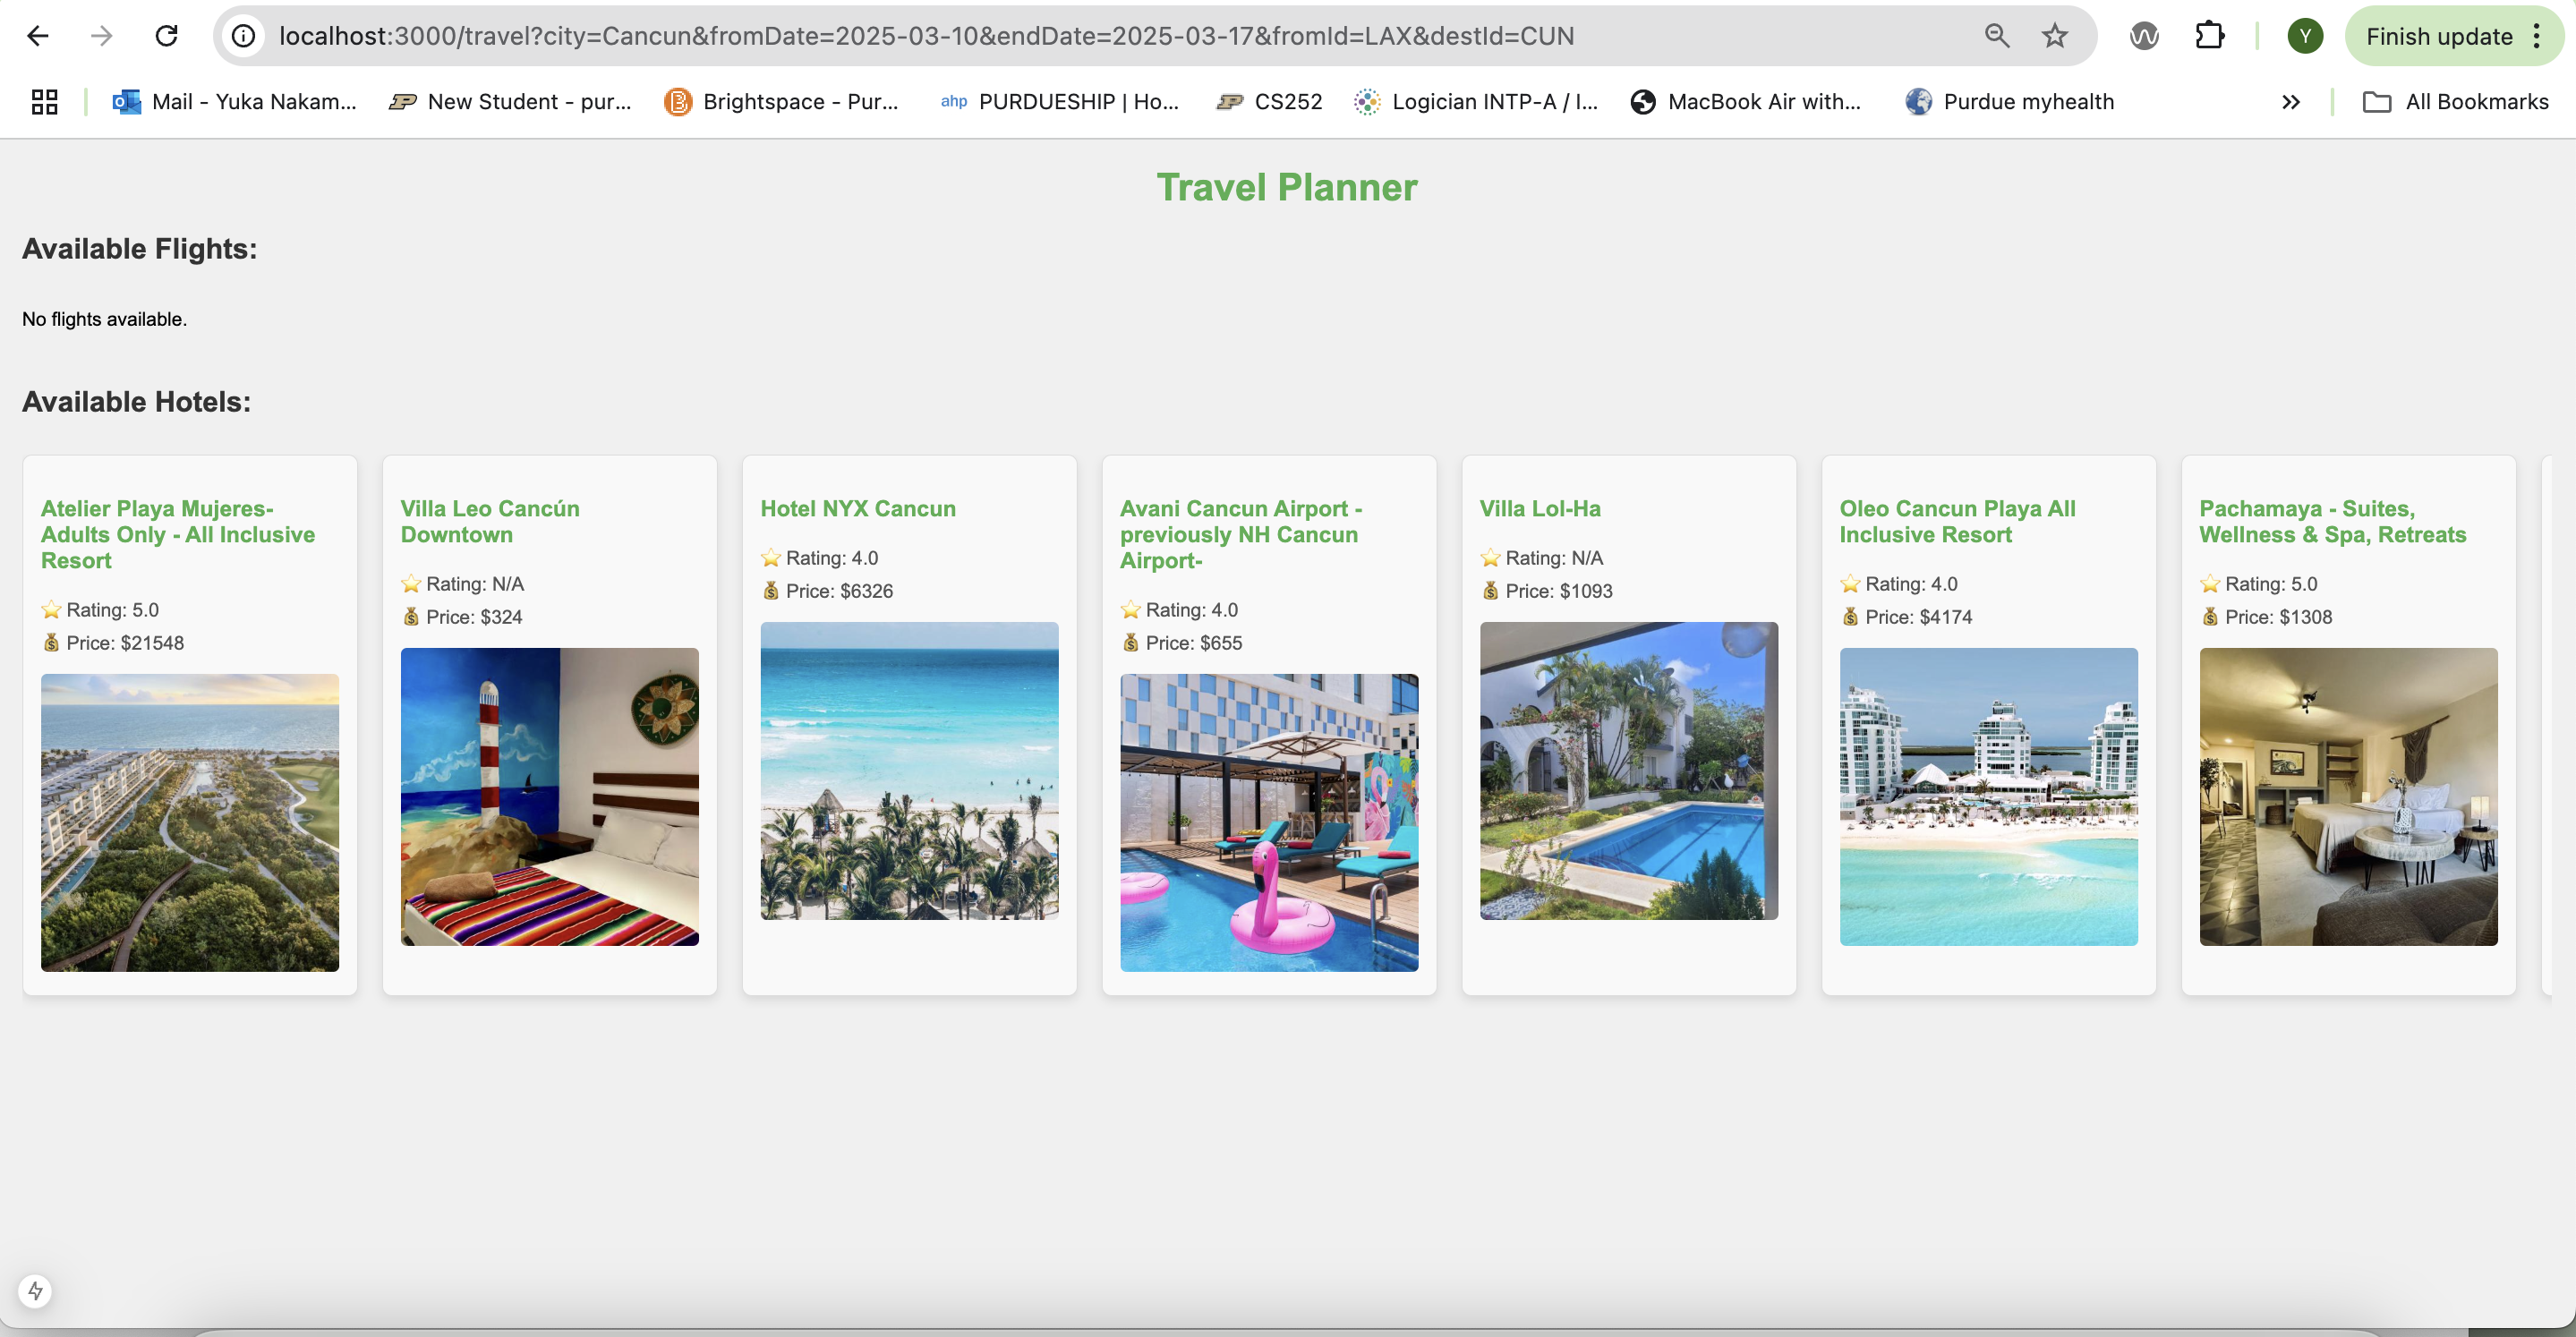Click the Finish update button
2576x1337 pixels.
coord(2438,36)
